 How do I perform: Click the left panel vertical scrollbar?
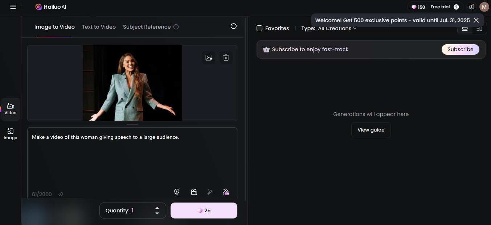click(246, 109)
